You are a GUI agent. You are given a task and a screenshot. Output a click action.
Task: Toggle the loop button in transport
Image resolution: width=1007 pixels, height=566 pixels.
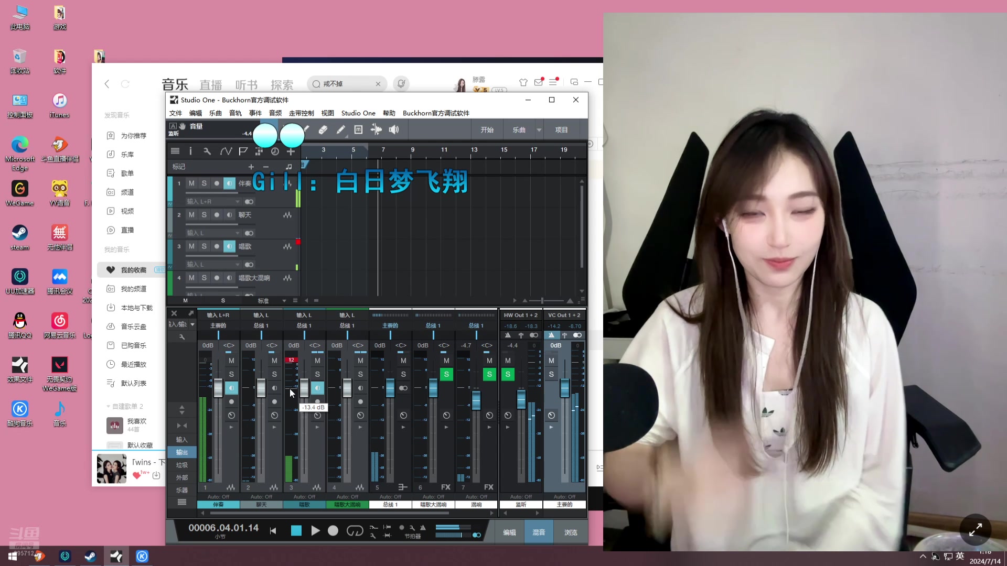355,531
